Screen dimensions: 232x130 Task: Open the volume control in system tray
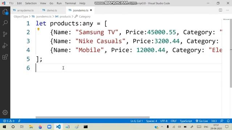179,127
